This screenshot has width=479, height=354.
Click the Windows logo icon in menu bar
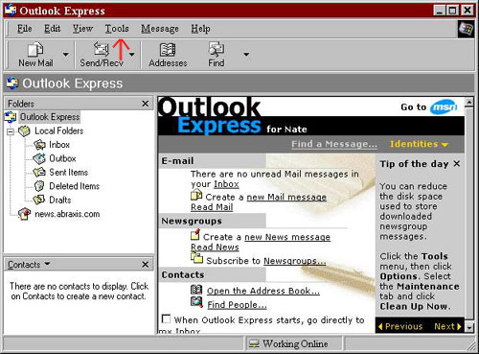466,29
